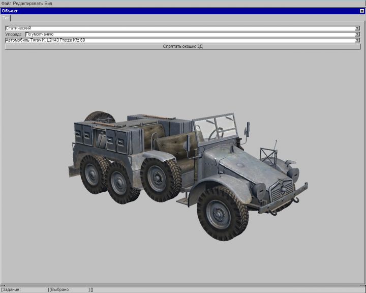Open the Файл menu
Screen dimensions: 366x293
pyautogui.click(x=6, y=3)
